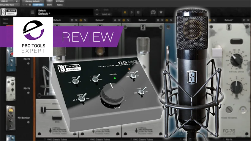
Task: Flip the PHASE switch on VMS ONE preamp
Action: coord(97,78)
